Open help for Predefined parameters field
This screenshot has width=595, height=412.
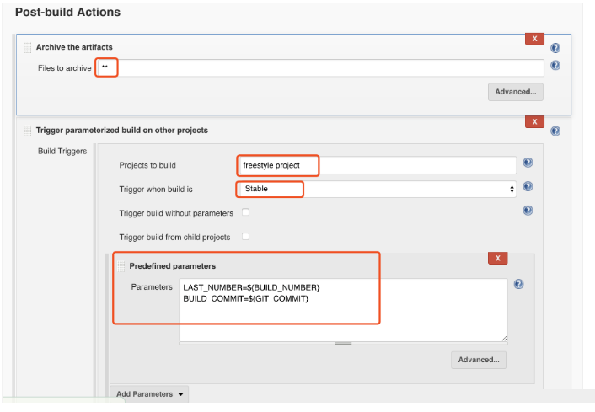[519, 285]
